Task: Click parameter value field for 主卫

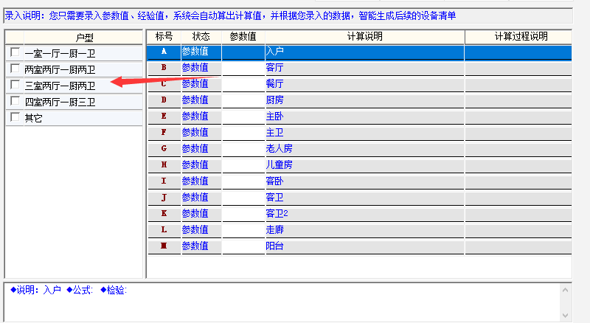Action: pos(243,133)
